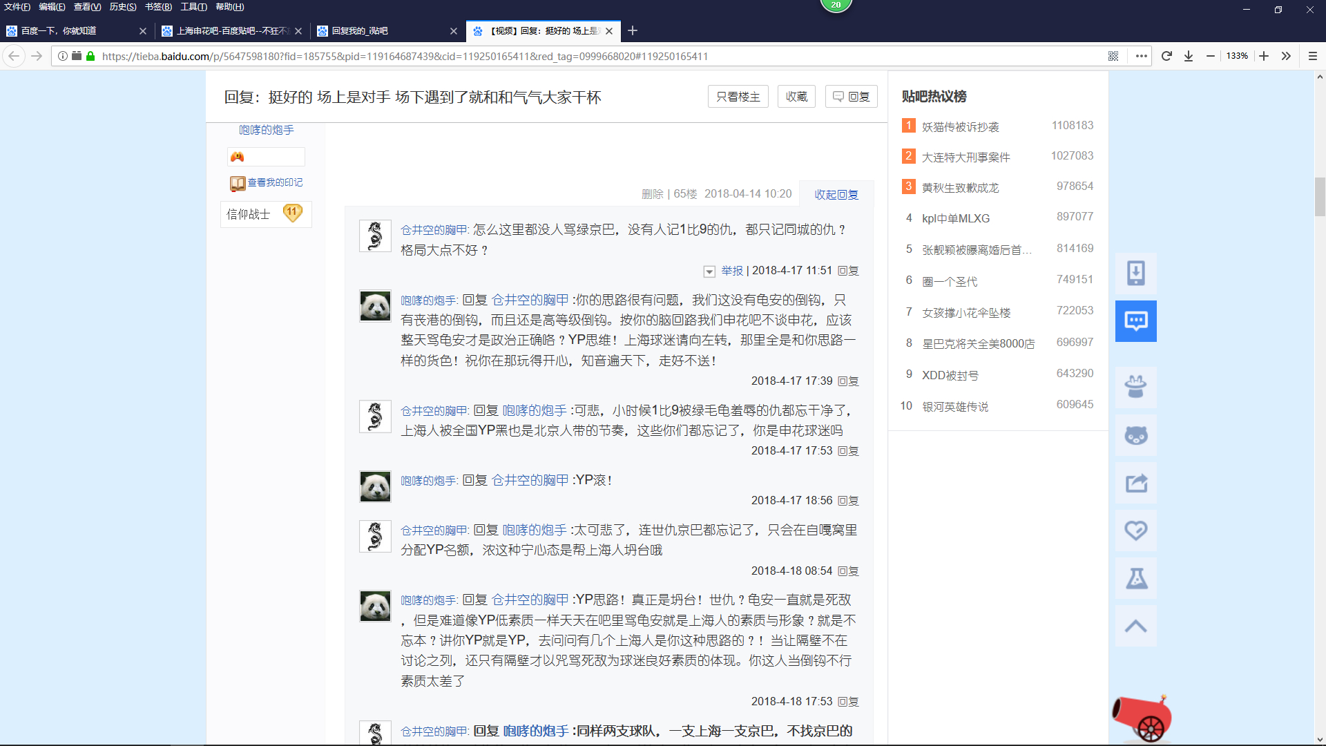Click the browser back arrow button
1326x746 pixels.
[x=14, y=56]
